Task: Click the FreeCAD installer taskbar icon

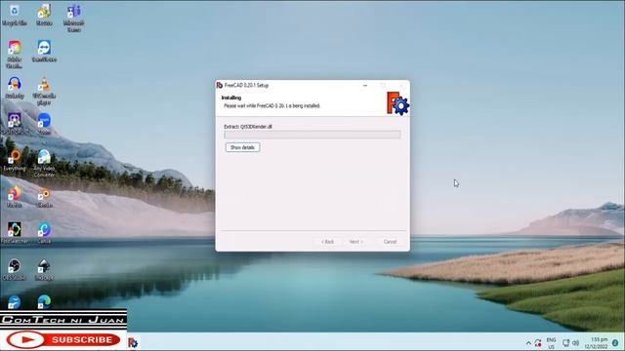Action: (x=133, y=342)
